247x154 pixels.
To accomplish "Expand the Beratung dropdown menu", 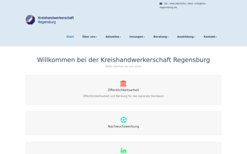I will point(161,37).
